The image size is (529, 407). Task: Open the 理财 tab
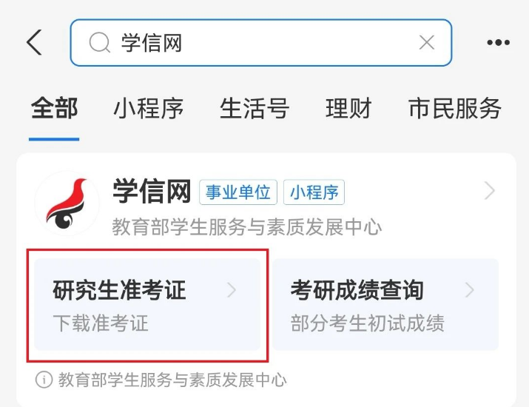click(x=348, y=108)
